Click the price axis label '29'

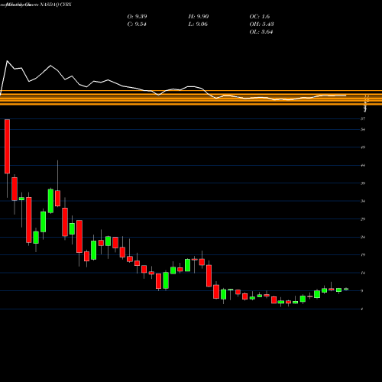coord(363,219)
